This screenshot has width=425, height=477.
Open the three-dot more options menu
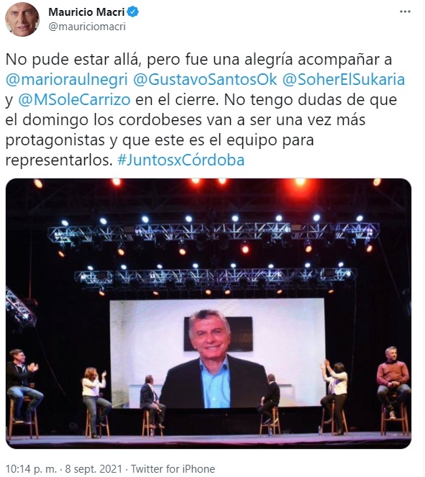click(405, 12)
